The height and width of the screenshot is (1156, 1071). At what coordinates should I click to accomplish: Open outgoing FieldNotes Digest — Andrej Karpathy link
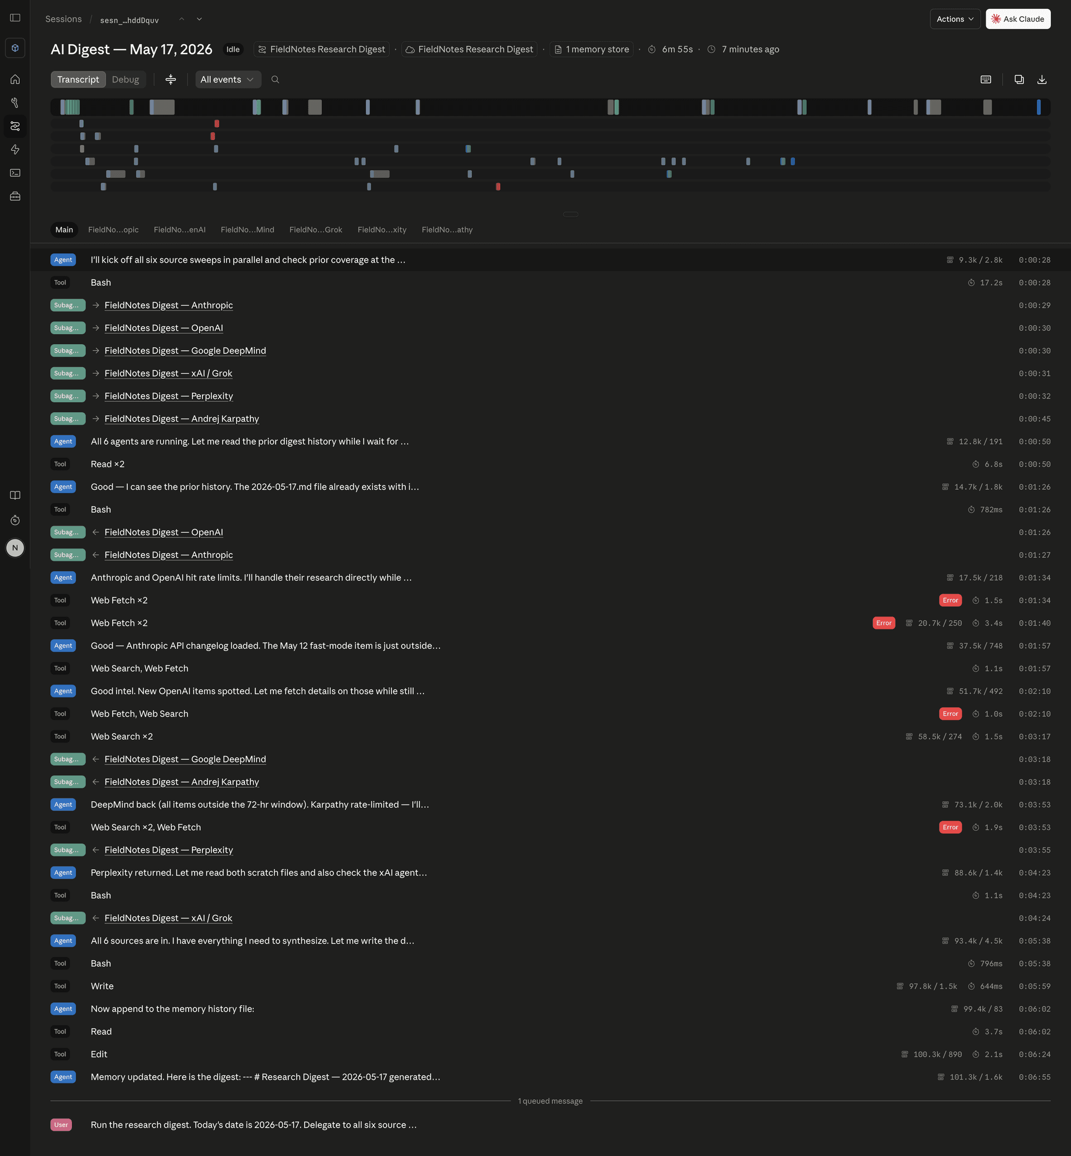point(181,418)
